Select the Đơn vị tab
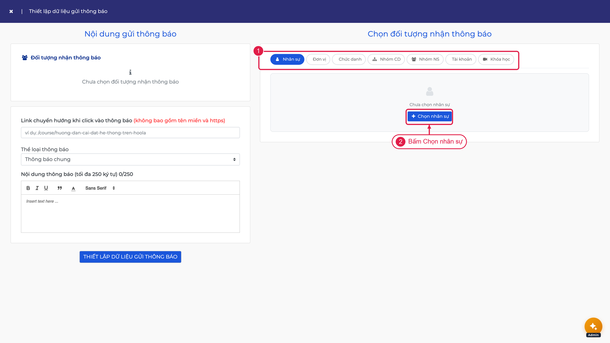610x343 pixels. pos(318,59)
